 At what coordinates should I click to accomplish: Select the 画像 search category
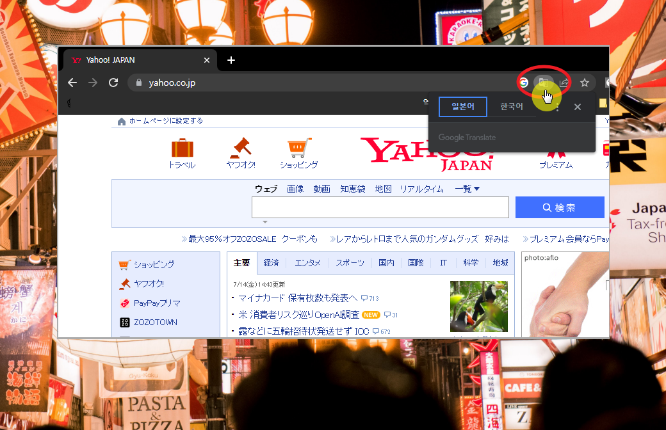point(295,189)
